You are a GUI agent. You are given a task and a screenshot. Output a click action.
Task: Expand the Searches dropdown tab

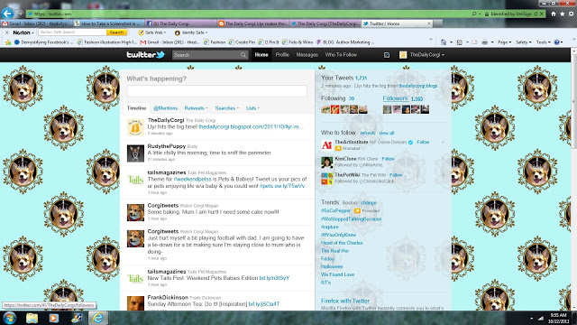226,108
